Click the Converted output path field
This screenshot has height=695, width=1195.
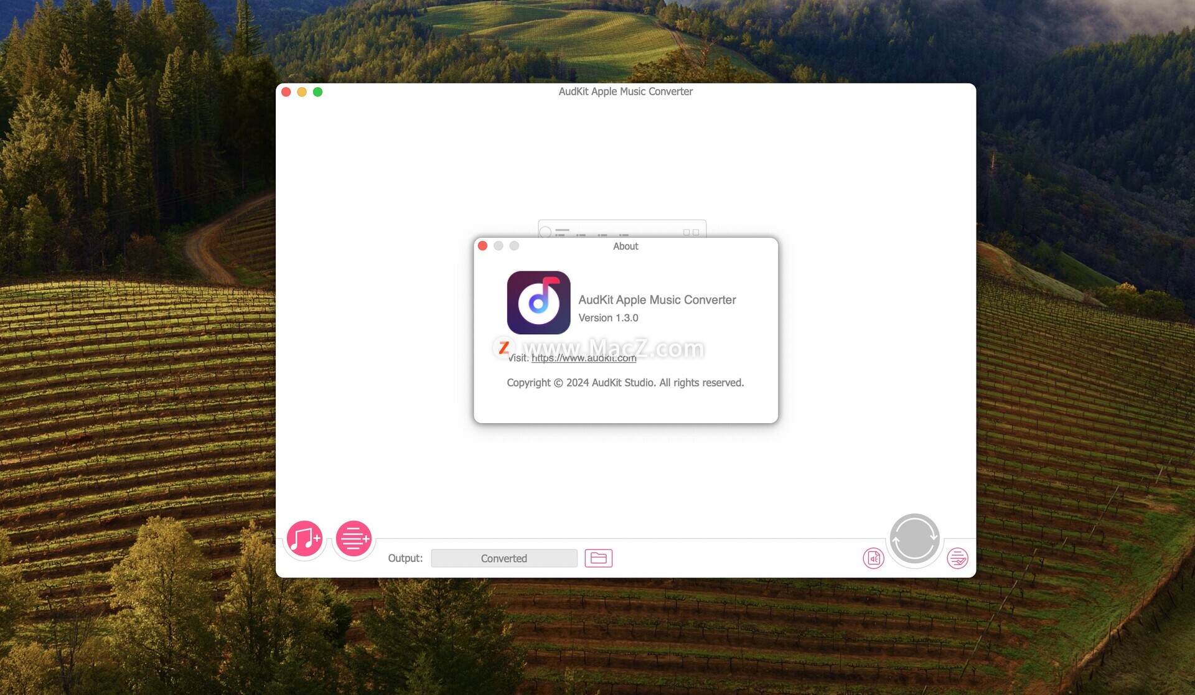click(504, 558)
